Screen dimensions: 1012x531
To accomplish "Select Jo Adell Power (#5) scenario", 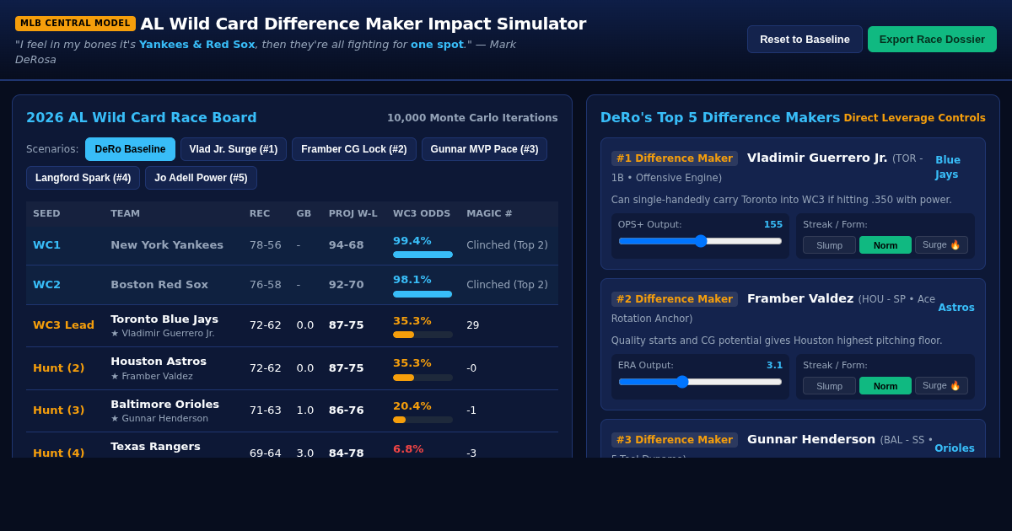I will coord(201,178).
